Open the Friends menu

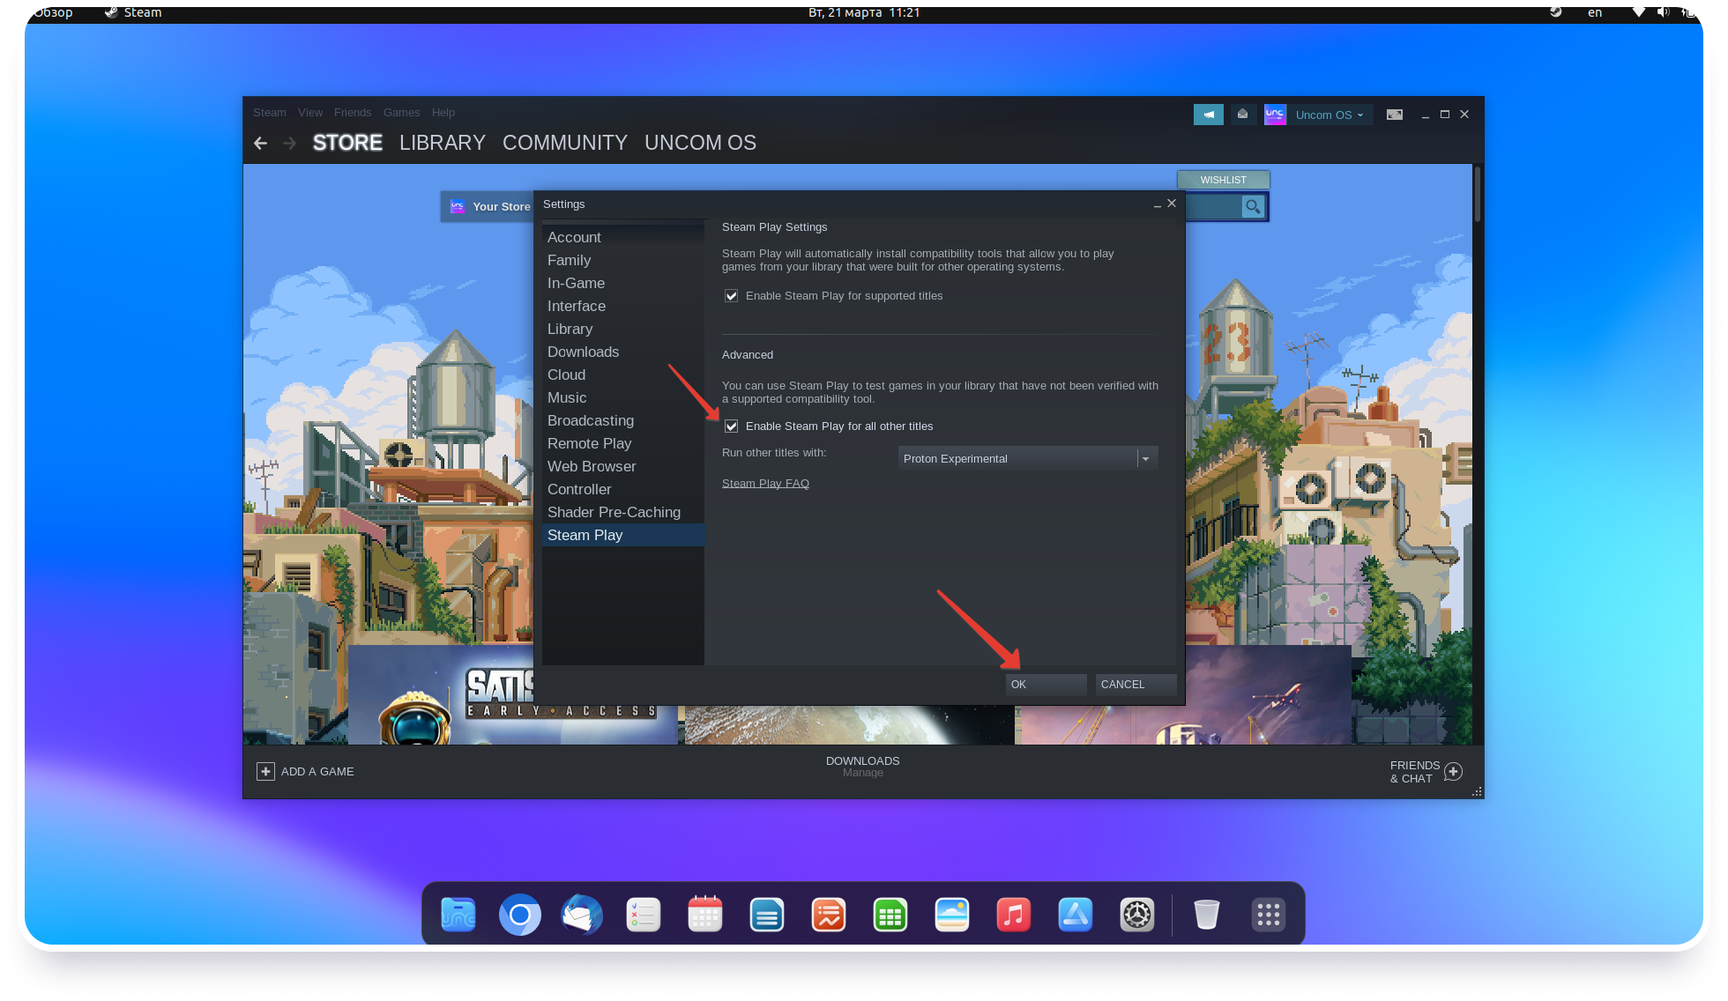click(x=353, y=112)
